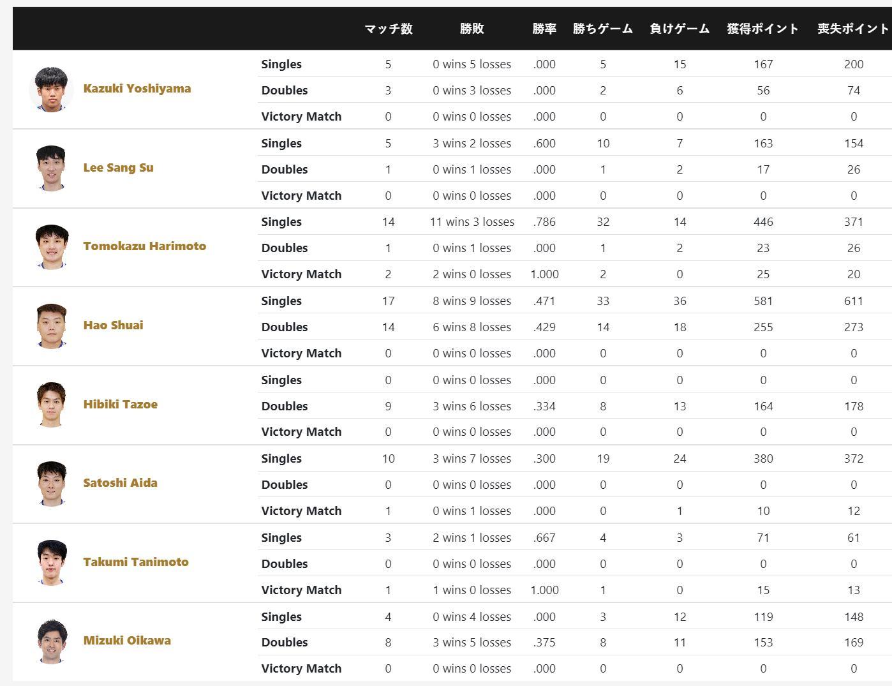This screenshot has height=686, width=892.
Task: Click Takumi Tanimoto's profile photo
Action: [x=51, y=562]
